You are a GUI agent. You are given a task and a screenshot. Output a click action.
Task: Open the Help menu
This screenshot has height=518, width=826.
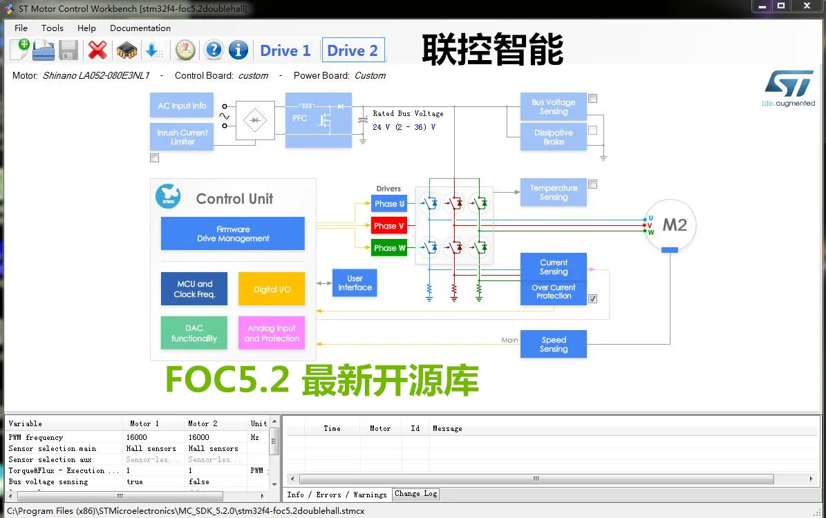coord(86,28)
